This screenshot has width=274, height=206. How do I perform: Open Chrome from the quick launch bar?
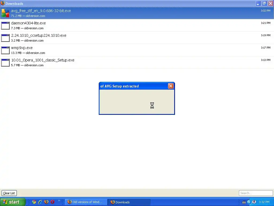coord(34,202)
